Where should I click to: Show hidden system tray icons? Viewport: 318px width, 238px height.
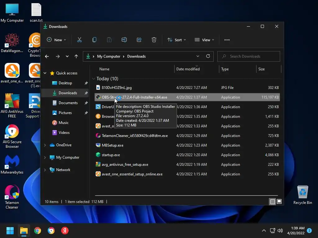(x=264, y=231)
